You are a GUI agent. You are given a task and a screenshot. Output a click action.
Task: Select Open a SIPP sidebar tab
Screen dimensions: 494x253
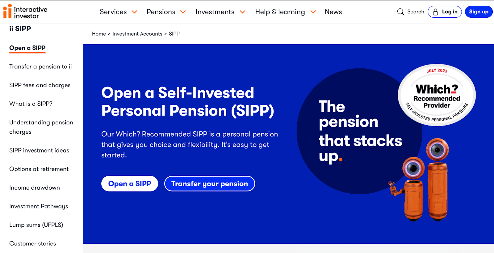(27, 48)
